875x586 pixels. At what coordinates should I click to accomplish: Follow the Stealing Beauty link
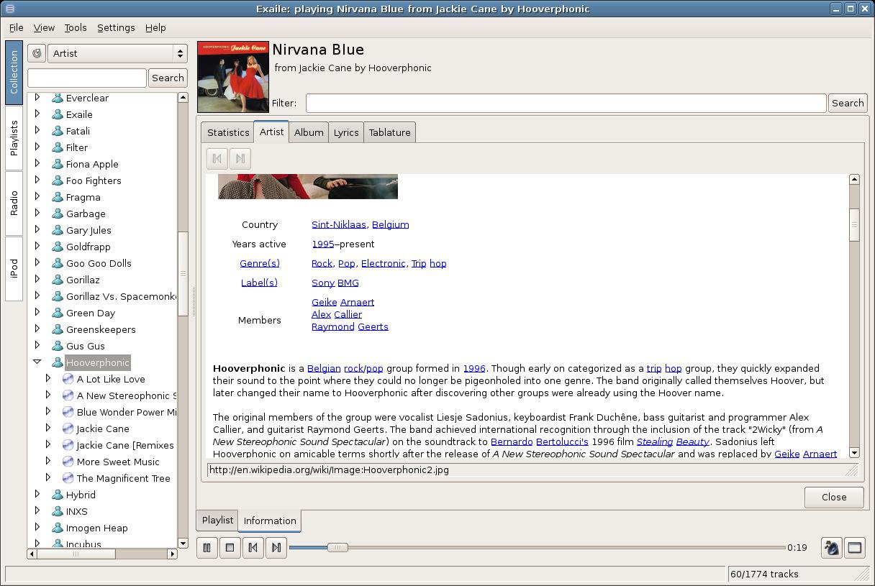coord(673,441)
